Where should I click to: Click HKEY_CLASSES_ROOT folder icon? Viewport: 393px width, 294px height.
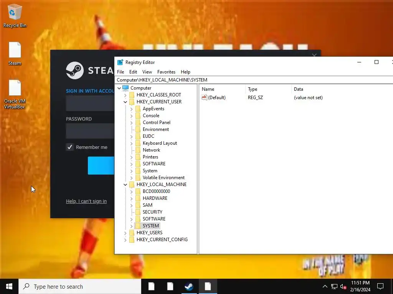132,95
